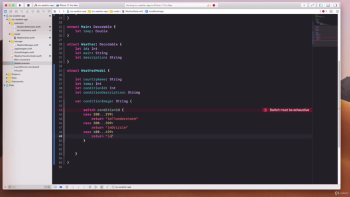Collapse the extension folder
The width and height of the screenshot is (350, 197).
[x=10, y=23]
